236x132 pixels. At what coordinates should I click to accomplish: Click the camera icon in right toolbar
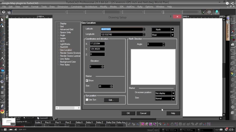[232, 44]
